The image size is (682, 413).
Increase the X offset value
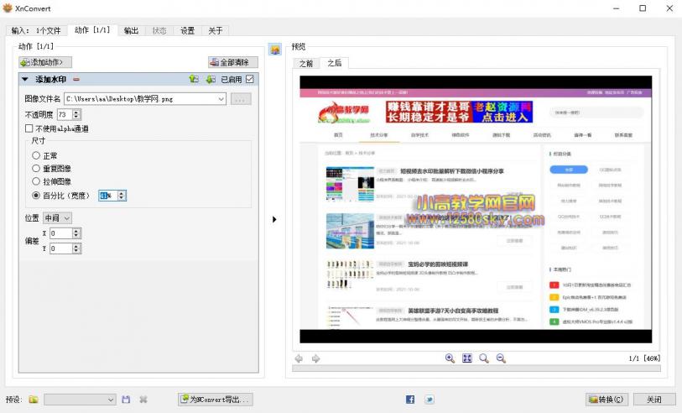(x=76, y=231)
